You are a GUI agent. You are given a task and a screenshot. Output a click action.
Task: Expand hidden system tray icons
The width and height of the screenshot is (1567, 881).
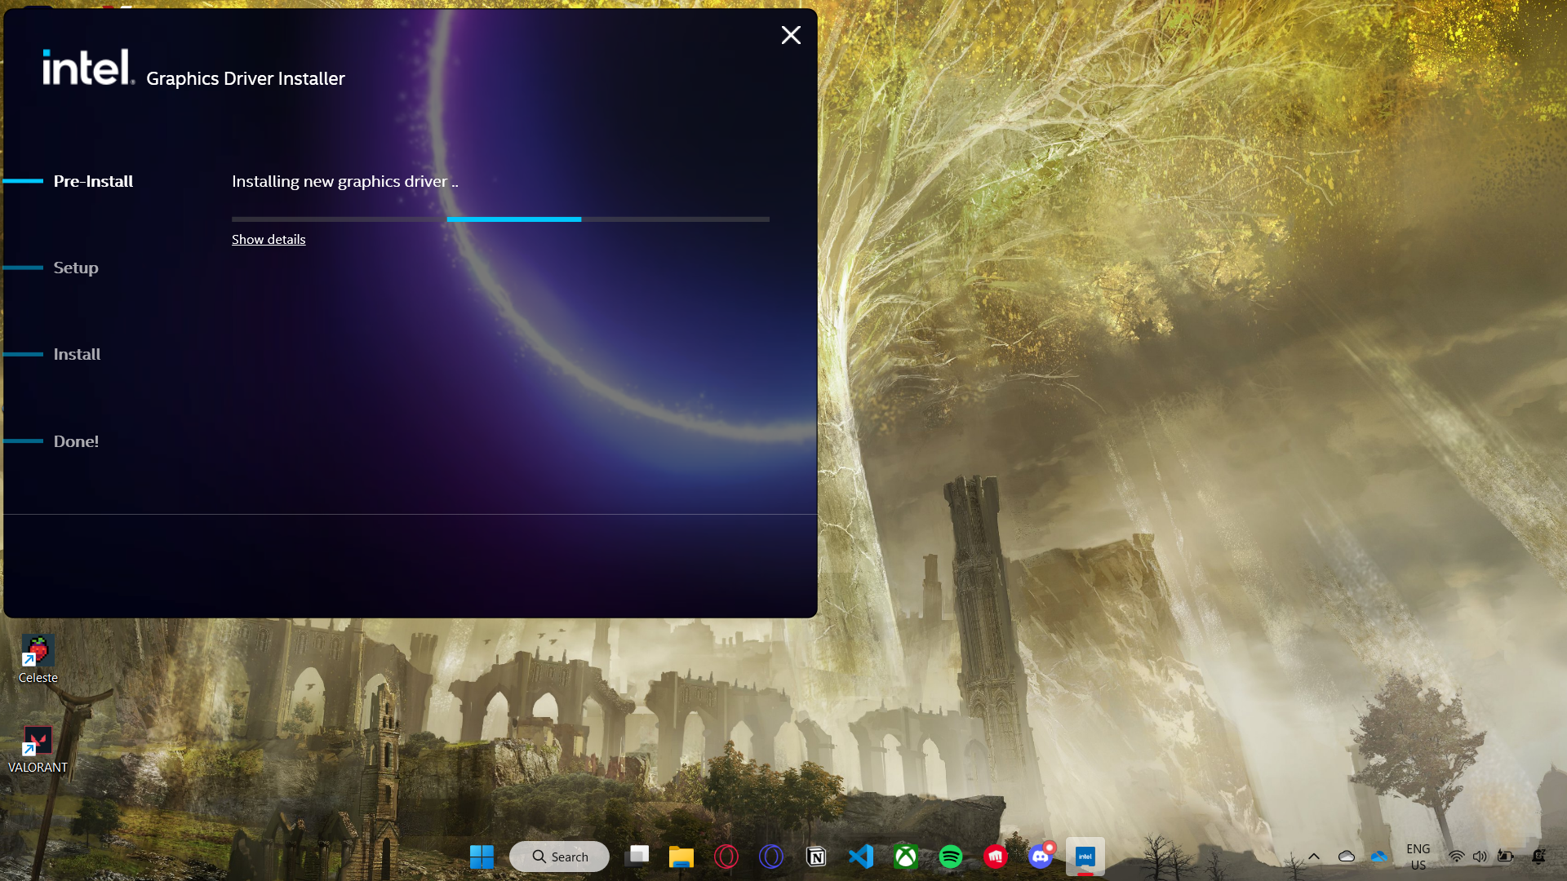pyautogui.click(x=1314, y=857)
